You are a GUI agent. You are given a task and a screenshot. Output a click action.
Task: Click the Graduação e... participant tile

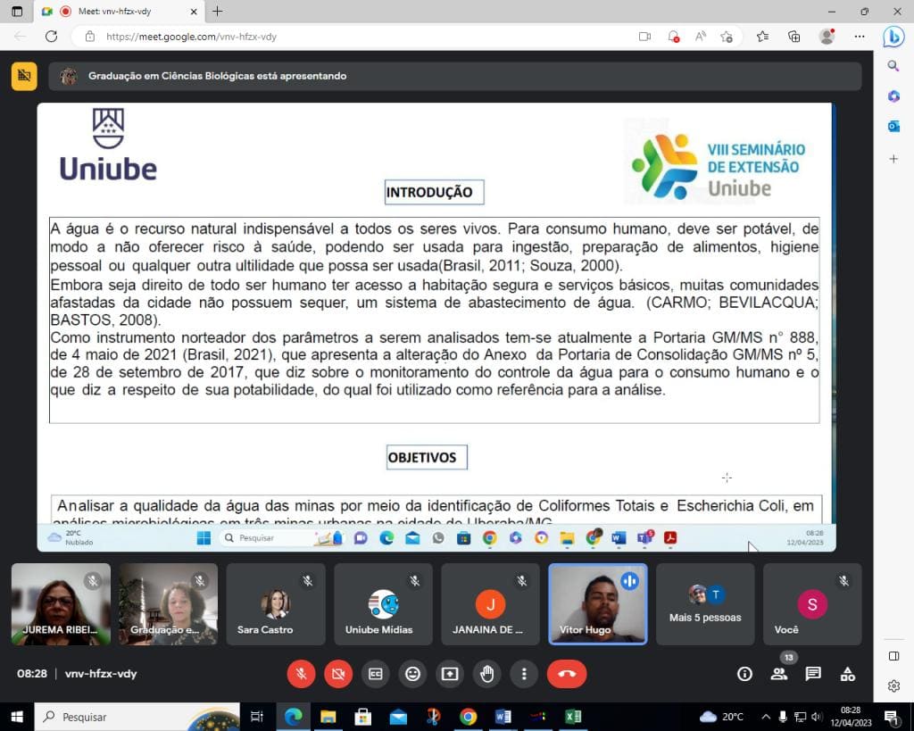pyautogui.click(x=169, y=604)
